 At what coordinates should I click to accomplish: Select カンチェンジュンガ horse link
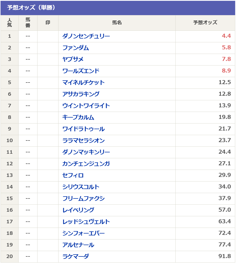point(86,164)
